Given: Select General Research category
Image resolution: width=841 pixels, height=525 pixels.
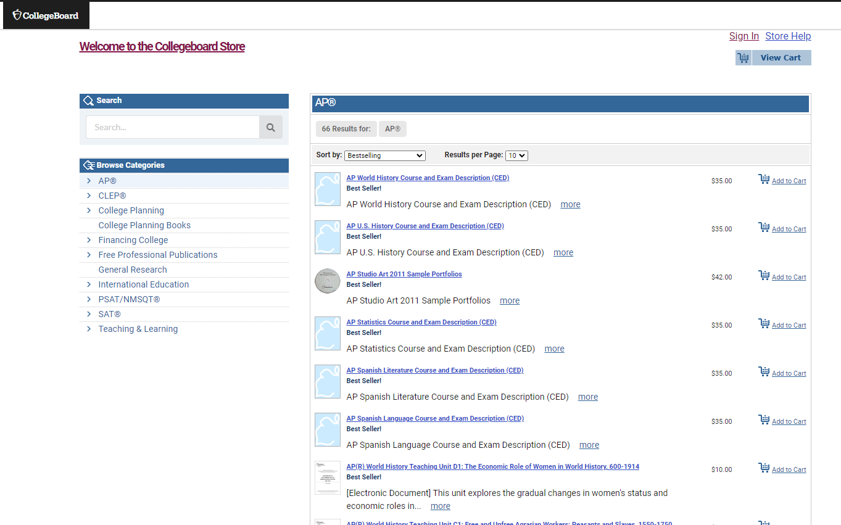Looking at the screenshot, I should click(x=133, y=270).
